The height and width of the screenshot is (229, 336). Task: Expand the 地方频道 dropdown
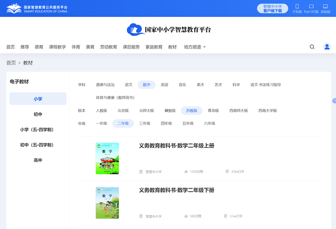(x=195, y=47)
